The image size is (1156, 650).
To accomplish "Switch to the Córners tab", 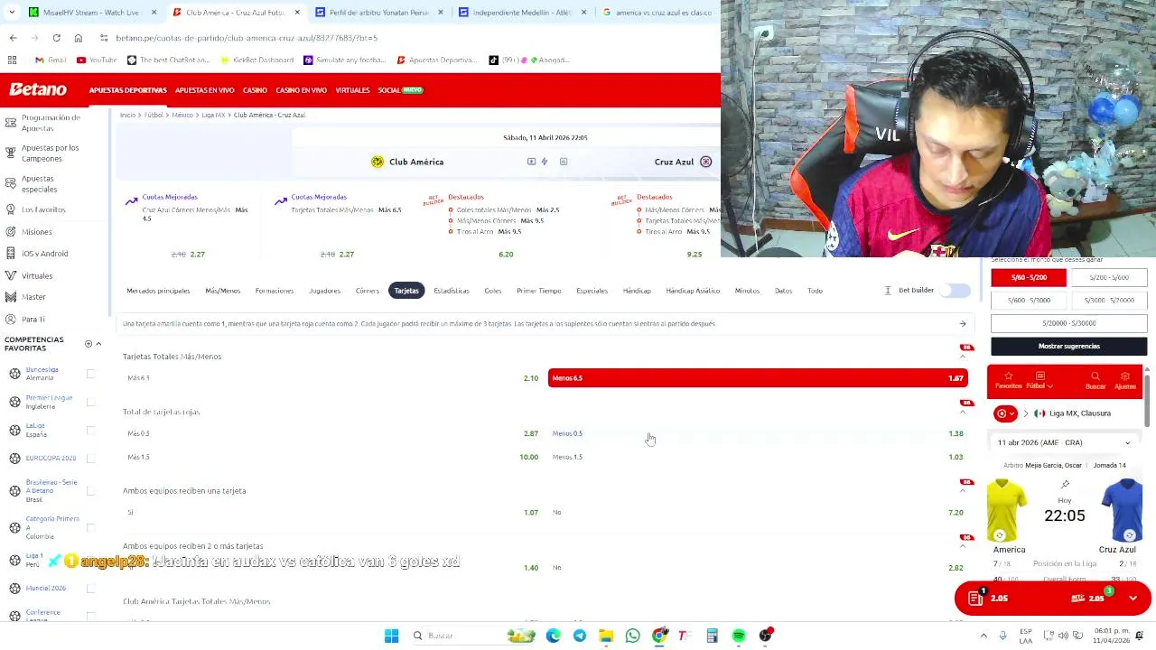I will point(368,291).
